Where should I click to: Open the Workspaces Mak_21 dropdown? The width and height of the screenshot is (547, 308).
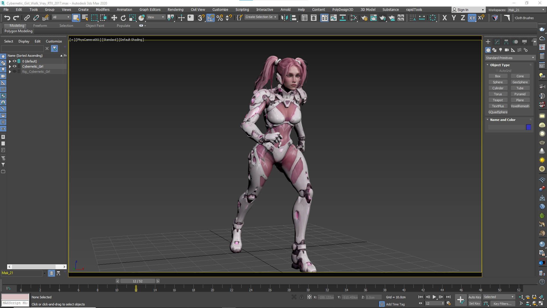[x=526, y=10]
